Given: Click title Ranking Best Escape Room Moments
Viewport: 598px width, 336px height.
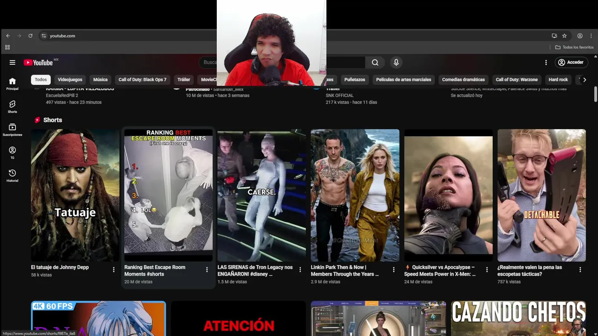Looking at the screenshot, I should [155, 271].
